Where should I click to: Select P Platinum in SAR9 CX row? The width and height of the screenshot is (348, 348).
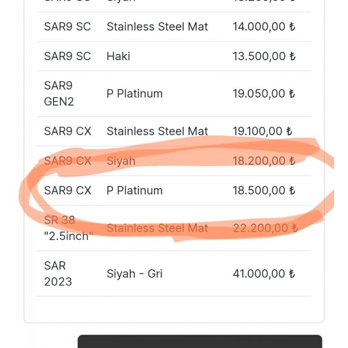[x=135, y=191]
